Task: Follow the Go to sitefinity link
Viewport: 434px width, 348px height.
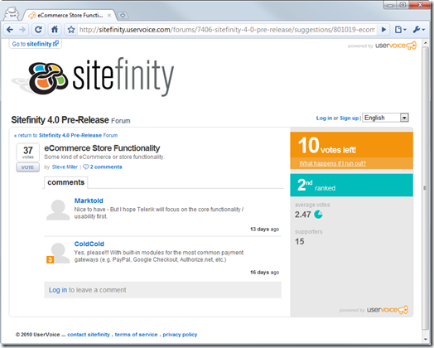Action: [35, 44]
